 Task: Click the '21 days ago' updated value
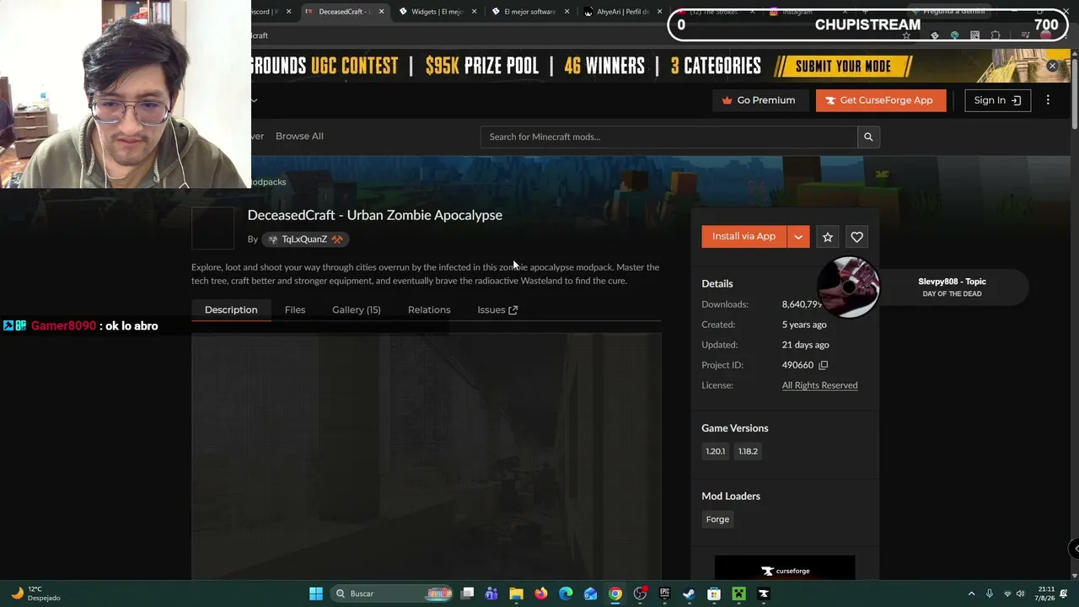806,345
